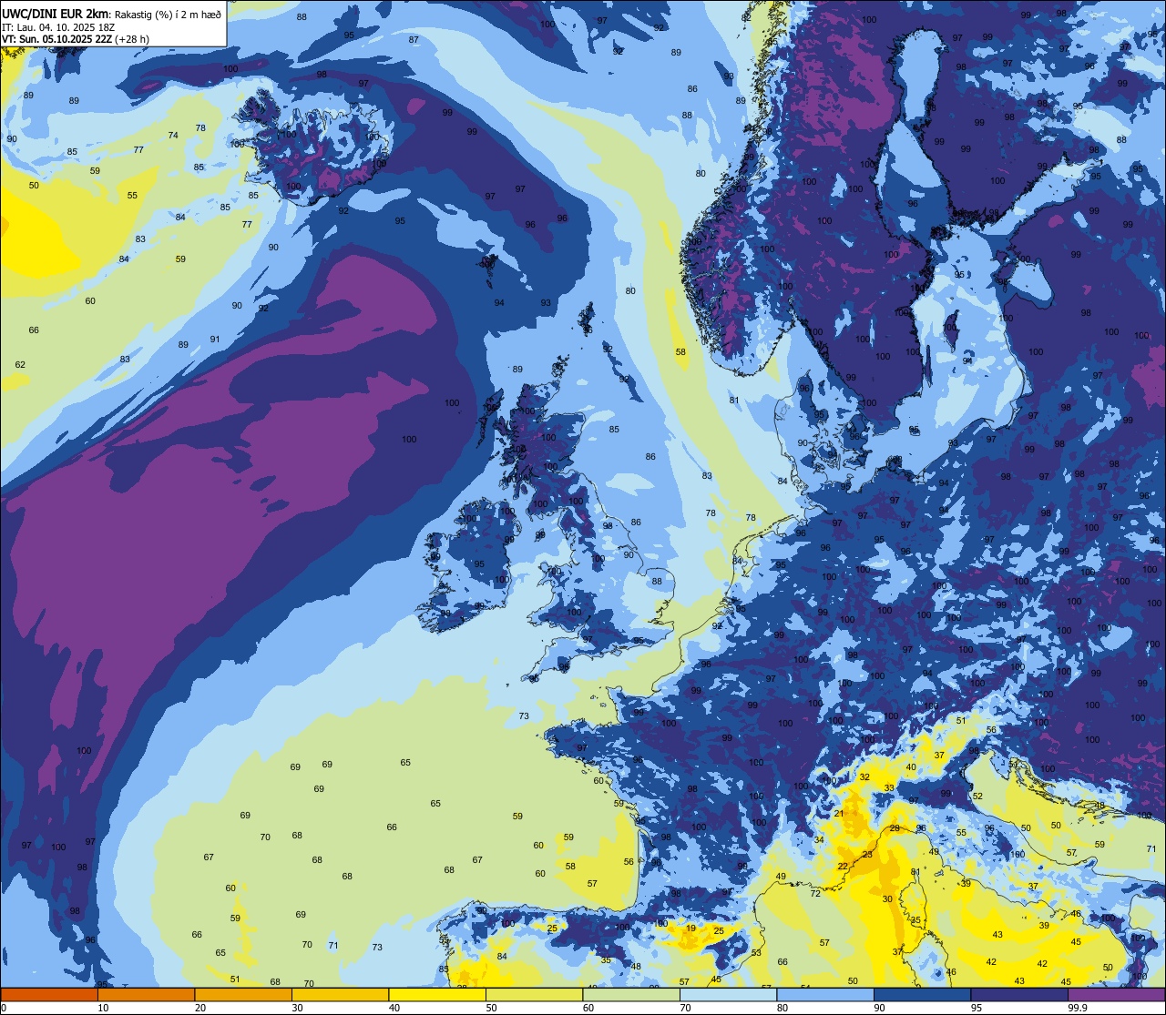Choose the pale blue 70–80 legend segment
This screenshot has width=1166, height=1015.
click(728, 994)
